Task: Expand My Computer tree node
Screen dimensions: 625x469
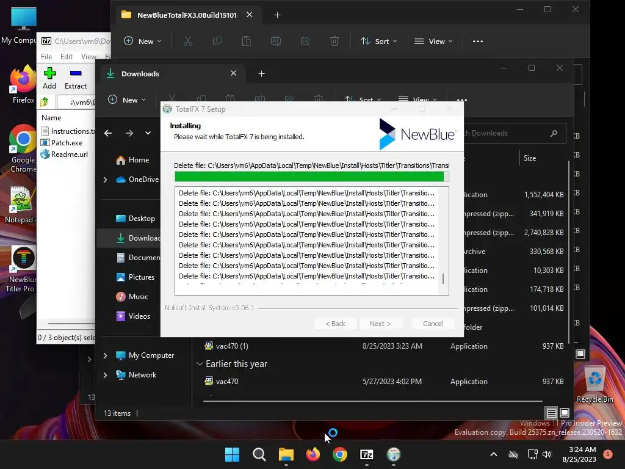Action: [x=105, y=355]
